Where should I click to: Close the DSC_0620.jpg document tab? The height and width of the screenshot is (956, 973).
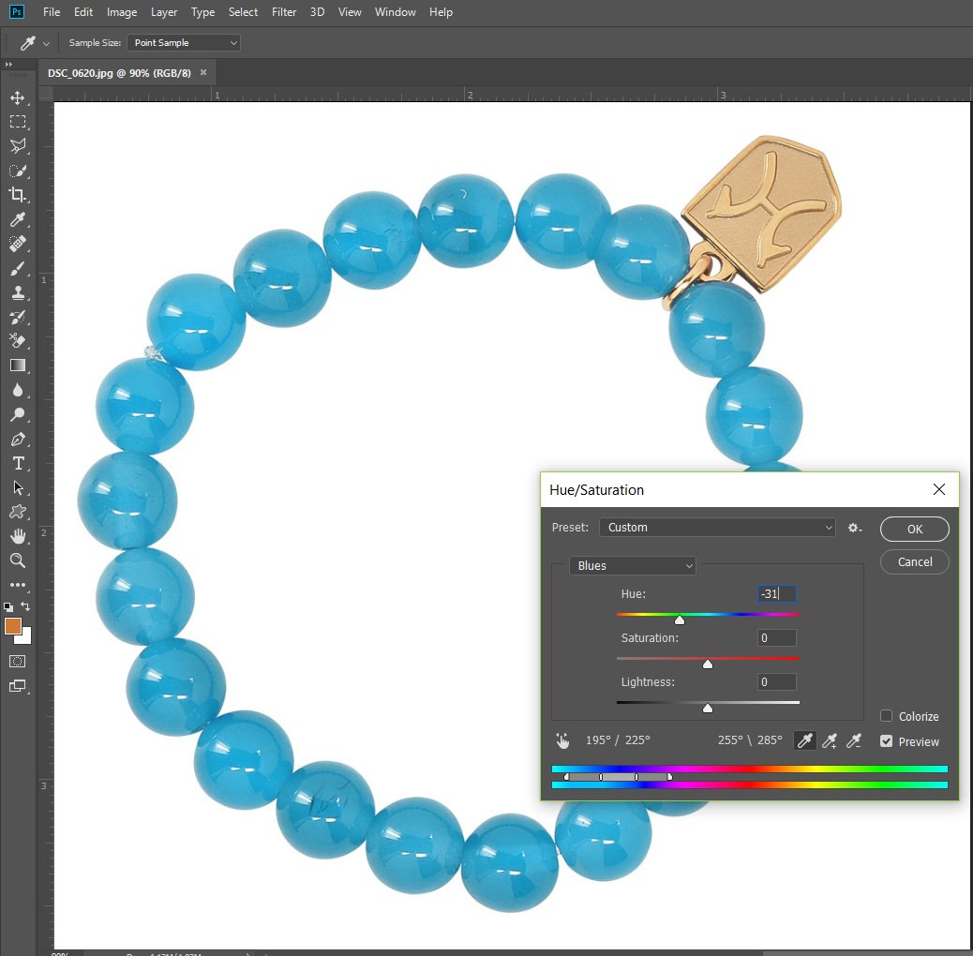coord(202,72)
